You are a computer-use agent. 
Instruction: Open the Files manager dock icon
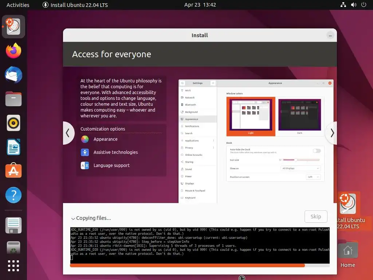pyautogui.click(x=13, y=99)
